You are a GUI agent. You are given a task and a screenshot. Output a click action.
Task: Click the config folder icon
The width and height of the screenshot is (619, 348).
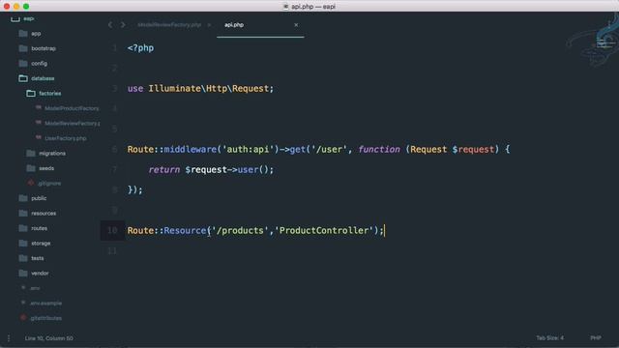point(23,64)
